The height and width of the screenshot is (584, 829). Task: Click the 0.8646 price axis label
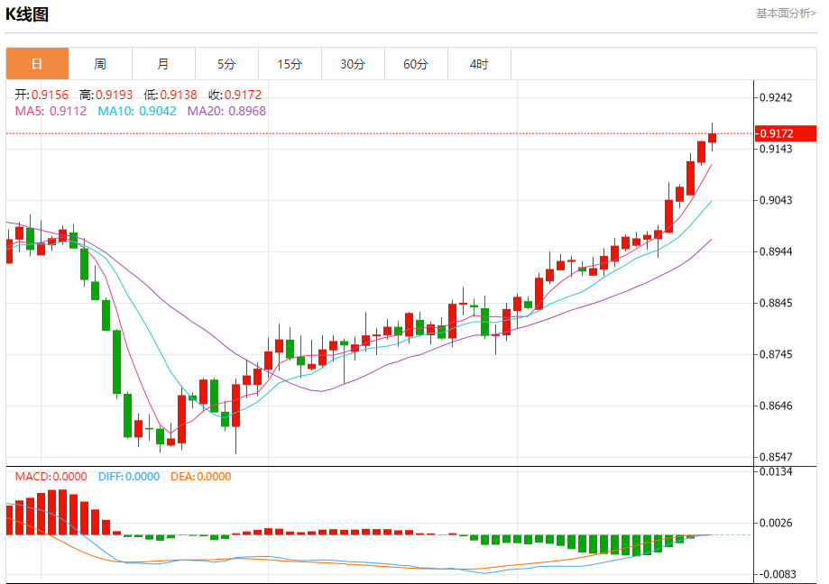tap(776, 406)
